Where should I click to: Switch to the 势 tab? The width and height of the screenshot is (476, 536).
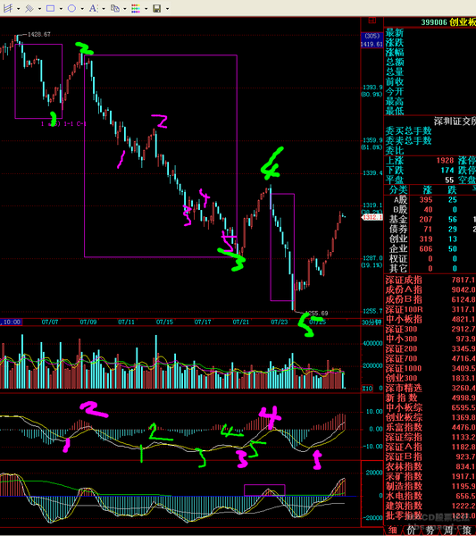tap(430, 530)
